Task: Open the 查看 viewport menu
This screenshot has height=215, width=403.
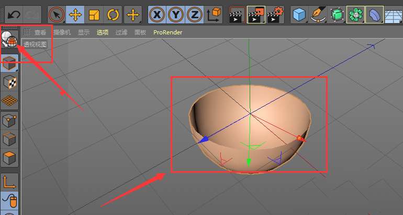Action: 40,32
